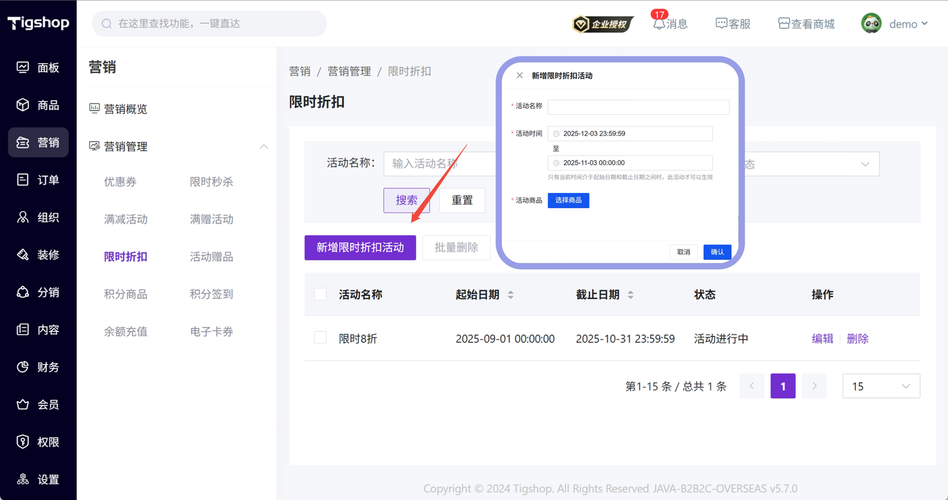Open the orders icon in sidebar
This screenshot has height=500, width=948.
pyautogui.click(x=23, y=180)
